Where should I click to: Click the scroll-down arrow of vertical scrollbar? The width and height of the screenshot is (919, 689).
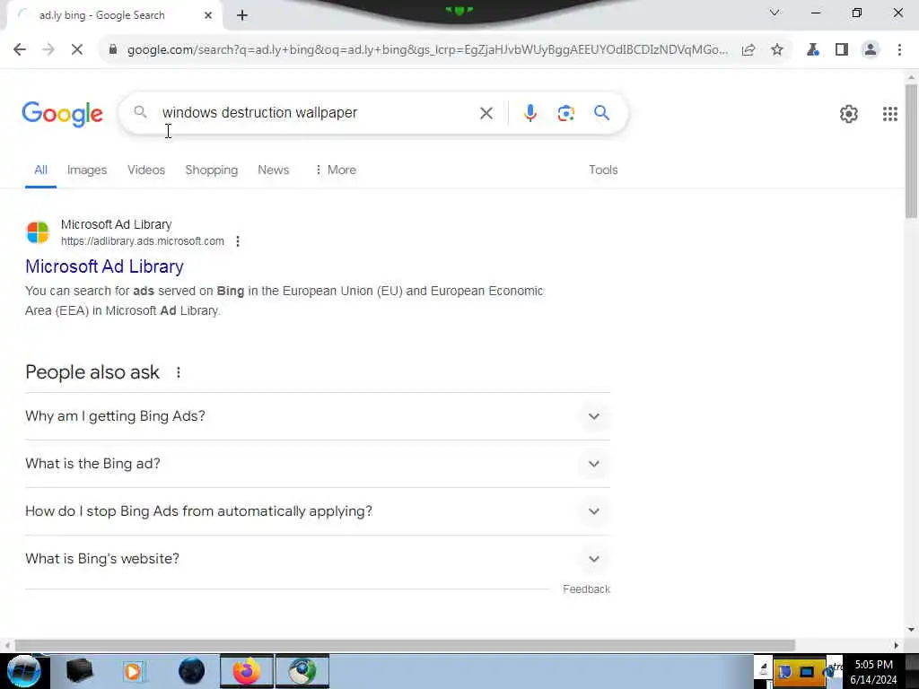(x=911, y=630)
